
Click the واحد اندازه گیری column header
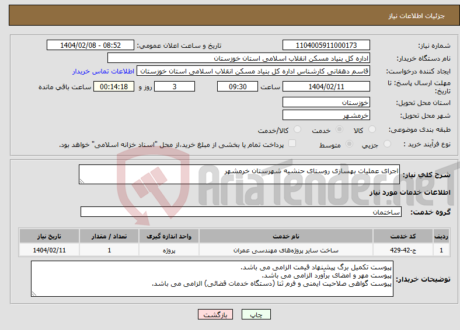[x=169, y=236]
